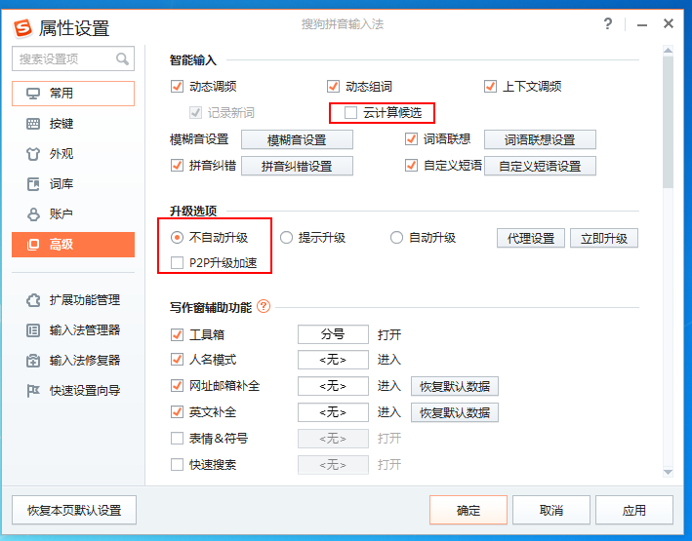Click the 模糊音设置 button
This screenshot has height=541, width=692.
coord(297,139)
